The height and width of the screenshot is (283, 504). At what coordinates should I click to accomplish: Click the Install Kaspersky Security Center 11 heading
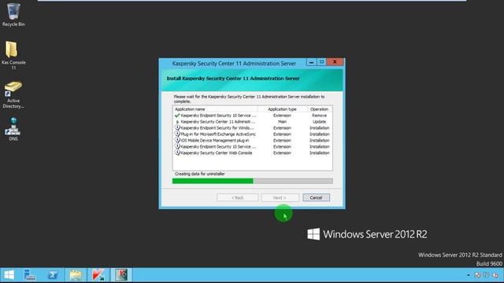point(233,79)
